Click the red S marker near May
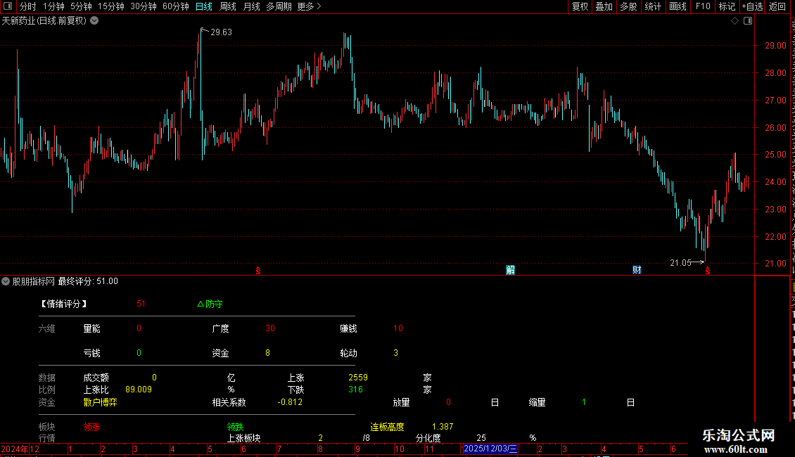 click(258, 271)
